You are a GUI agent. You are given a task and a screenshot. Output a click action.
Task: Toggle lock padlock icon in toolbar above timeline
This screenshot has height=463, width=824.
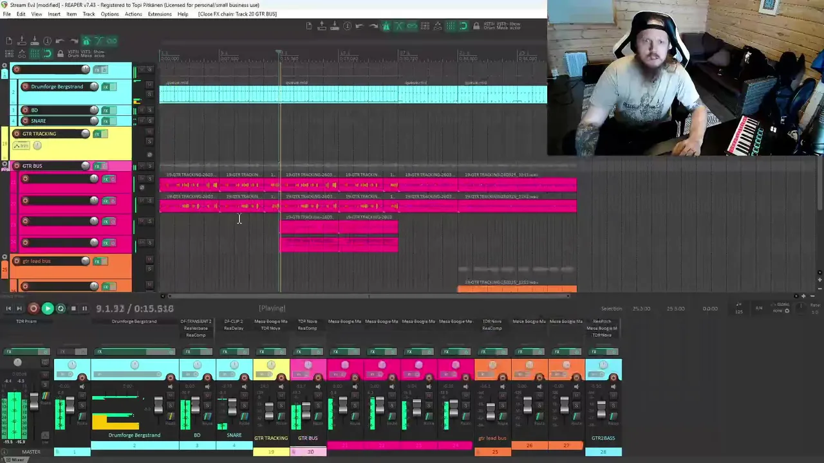(x=476, y=26)
